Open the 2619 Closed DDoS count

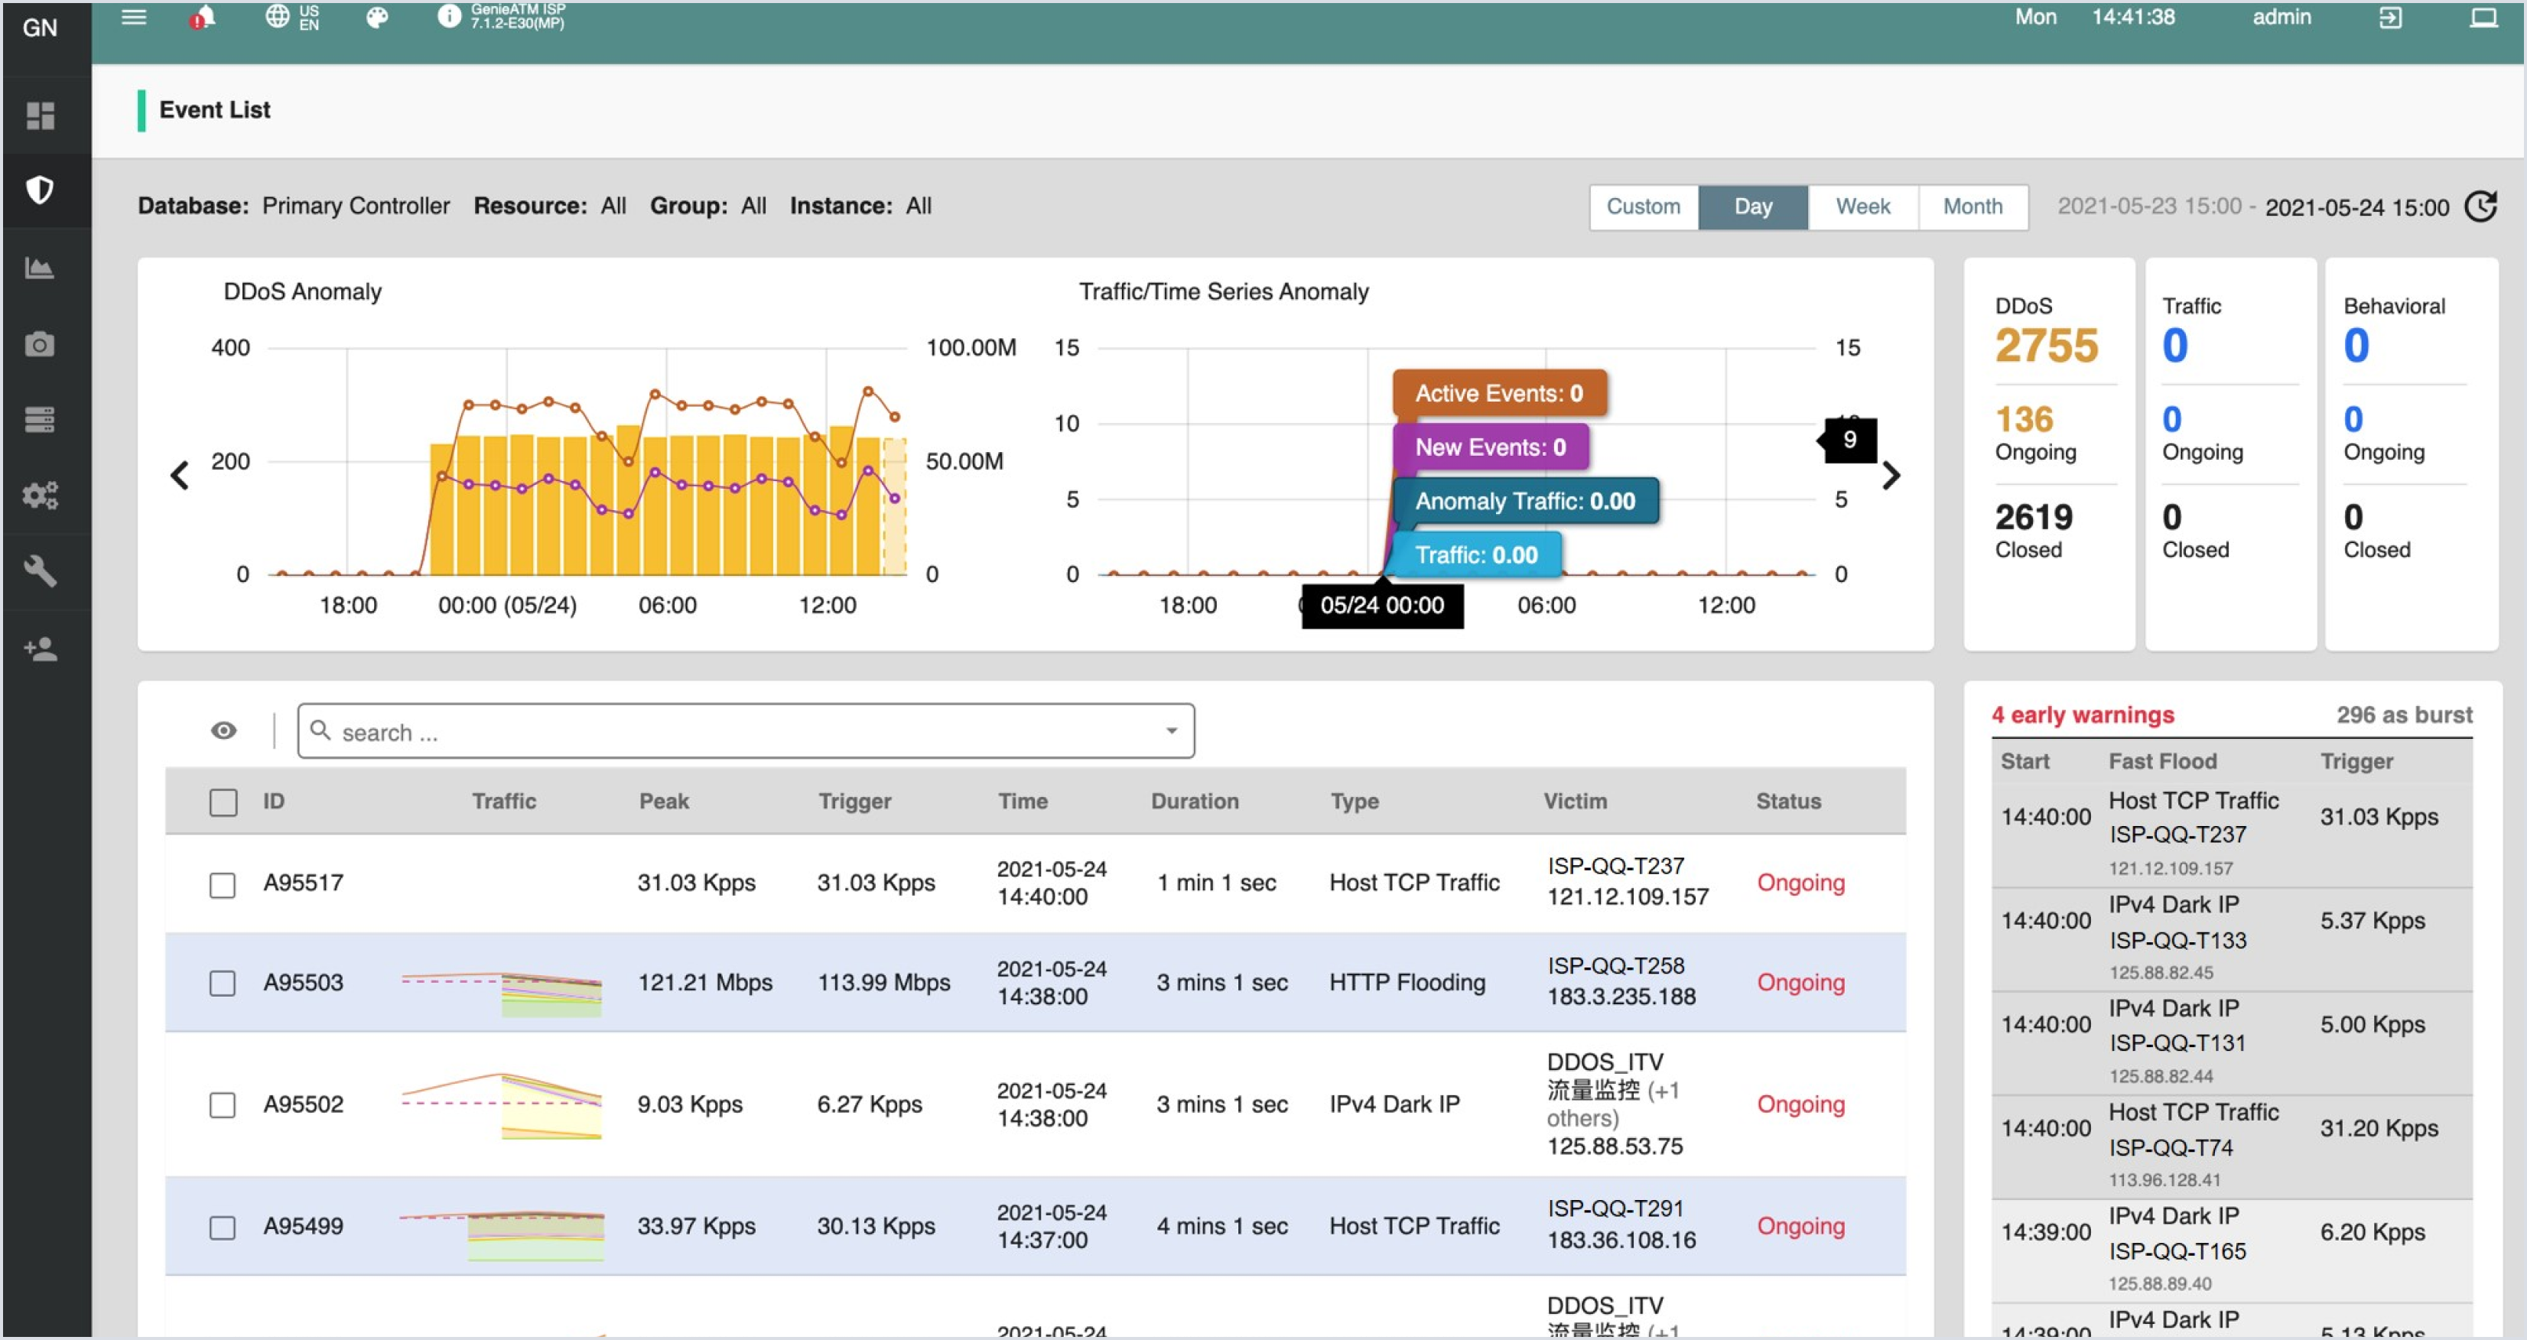click(x=2034, y=517)
